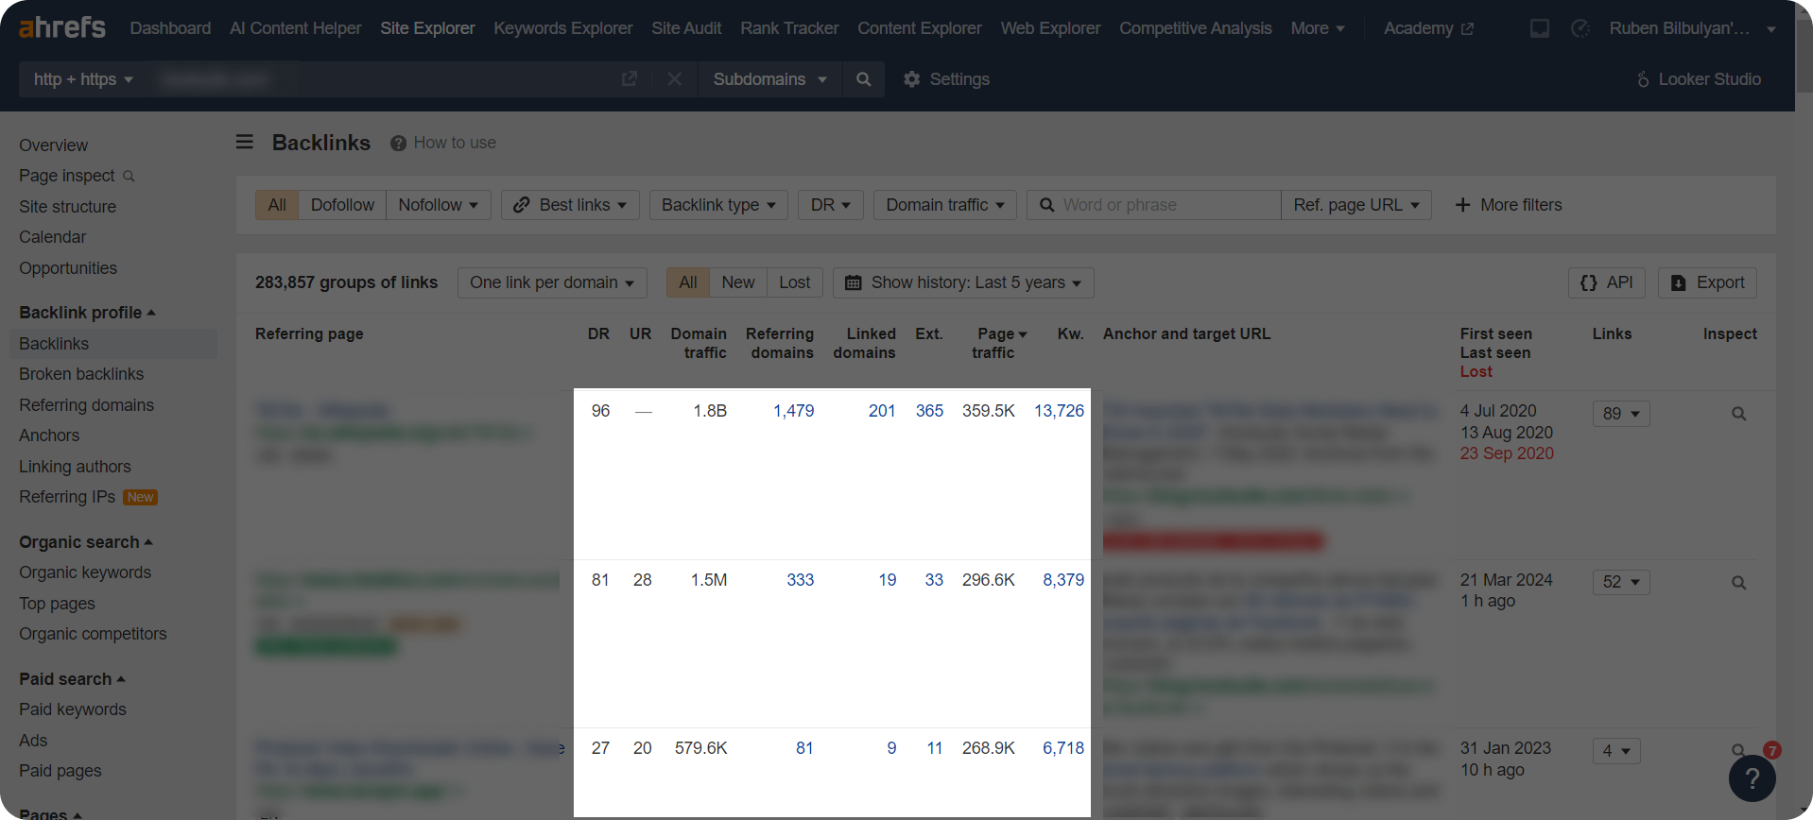Open the sidebar hamburger menu icon
Viewport: 1813px width, 820px height.
(245, 142)
